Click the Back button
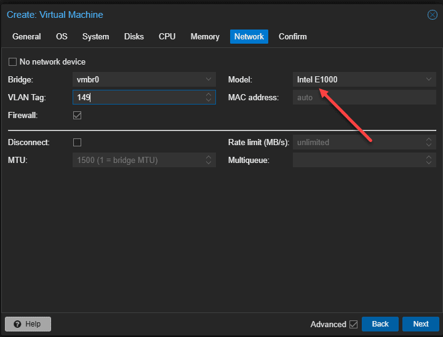Viewport: 443px width, 337px height. 380,324
